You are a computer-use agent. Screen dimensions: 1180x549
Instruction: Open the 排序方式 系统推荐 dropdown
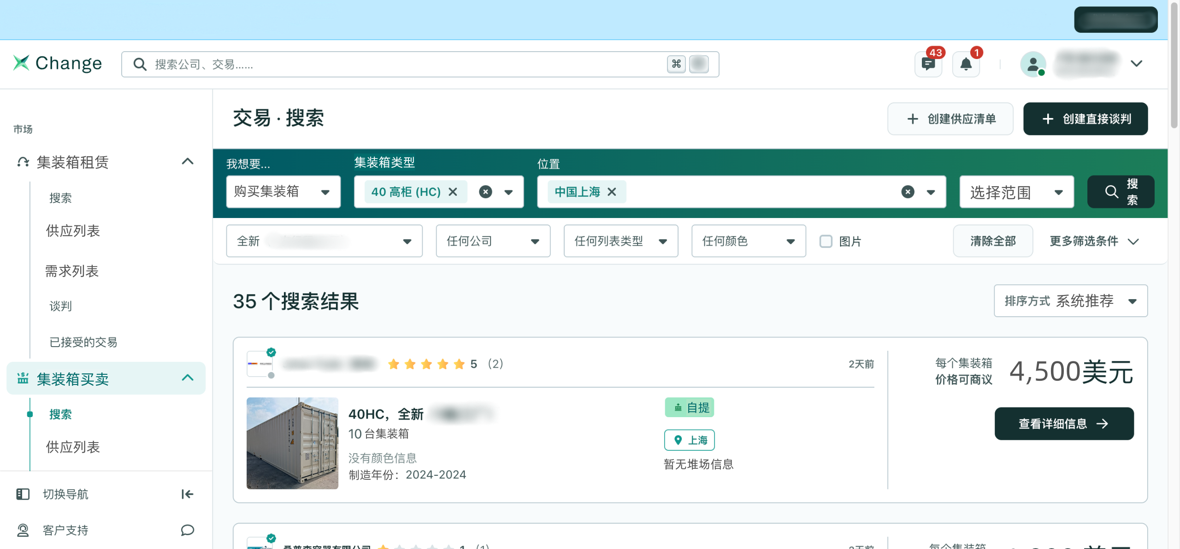(1070, 301)
